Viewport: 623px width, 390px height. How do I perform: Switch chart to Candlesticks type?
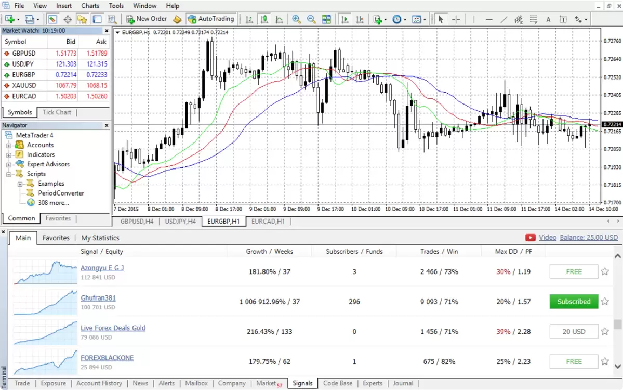[x=264, y=19]
